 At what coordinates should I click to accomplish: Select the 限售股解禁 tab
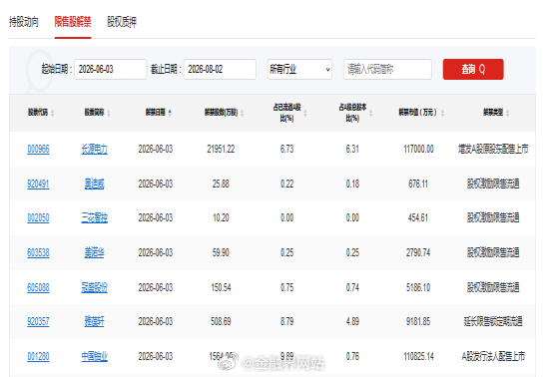tap(73, 22)
